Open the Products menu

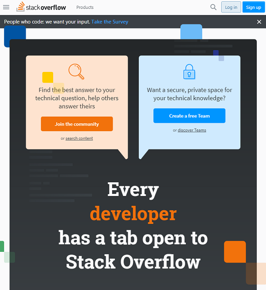[85, 8]
